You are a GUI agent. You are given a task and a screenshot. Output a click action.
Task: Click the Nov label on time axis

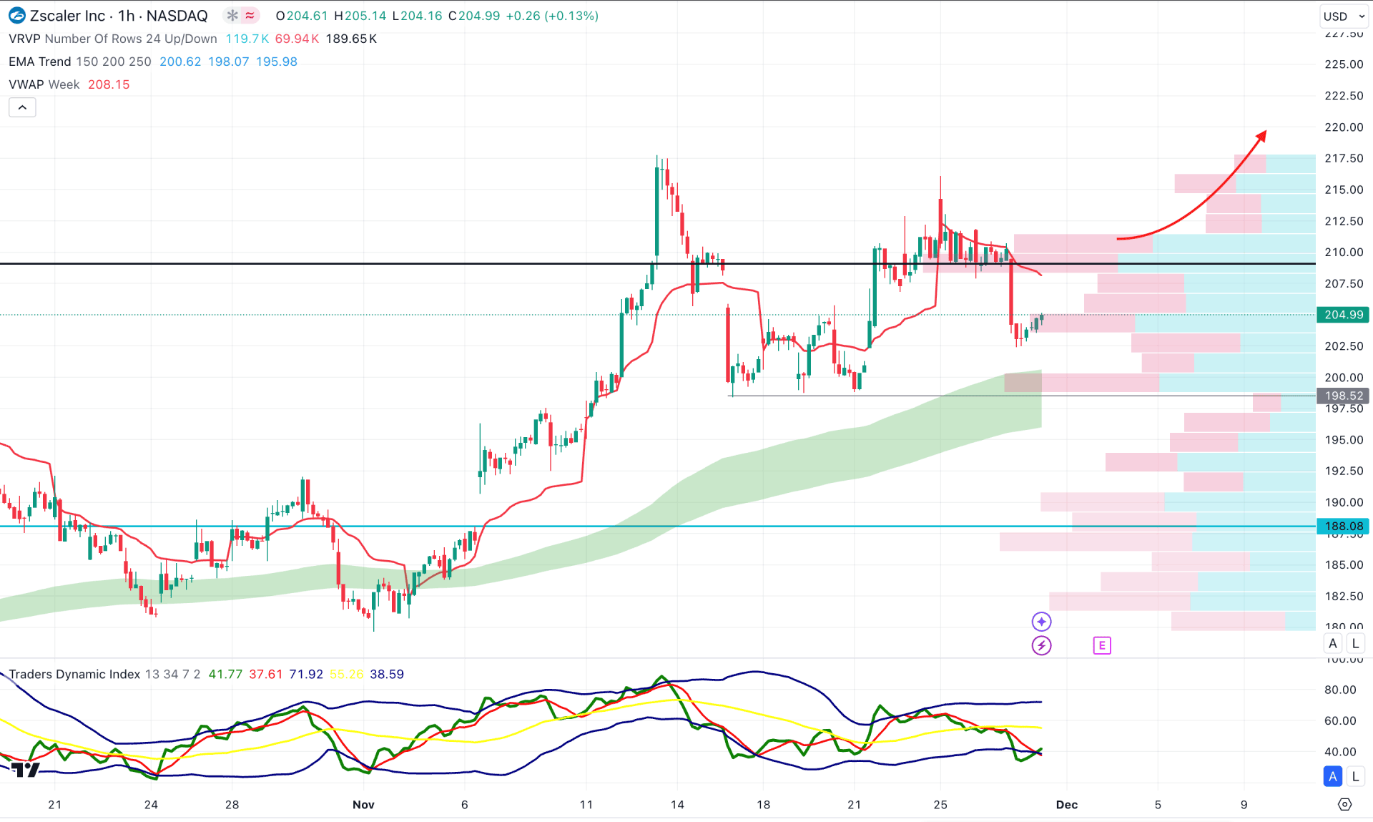(363, 805)
